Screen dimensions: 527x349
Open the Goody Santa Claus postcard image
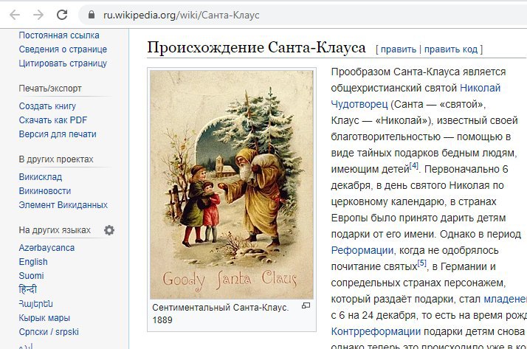pos(232,184)
